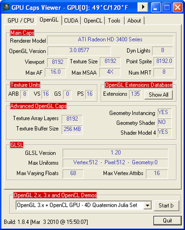Expand the demos dropdown arrow
The image size is (185, 230).
tap(148, 205)
